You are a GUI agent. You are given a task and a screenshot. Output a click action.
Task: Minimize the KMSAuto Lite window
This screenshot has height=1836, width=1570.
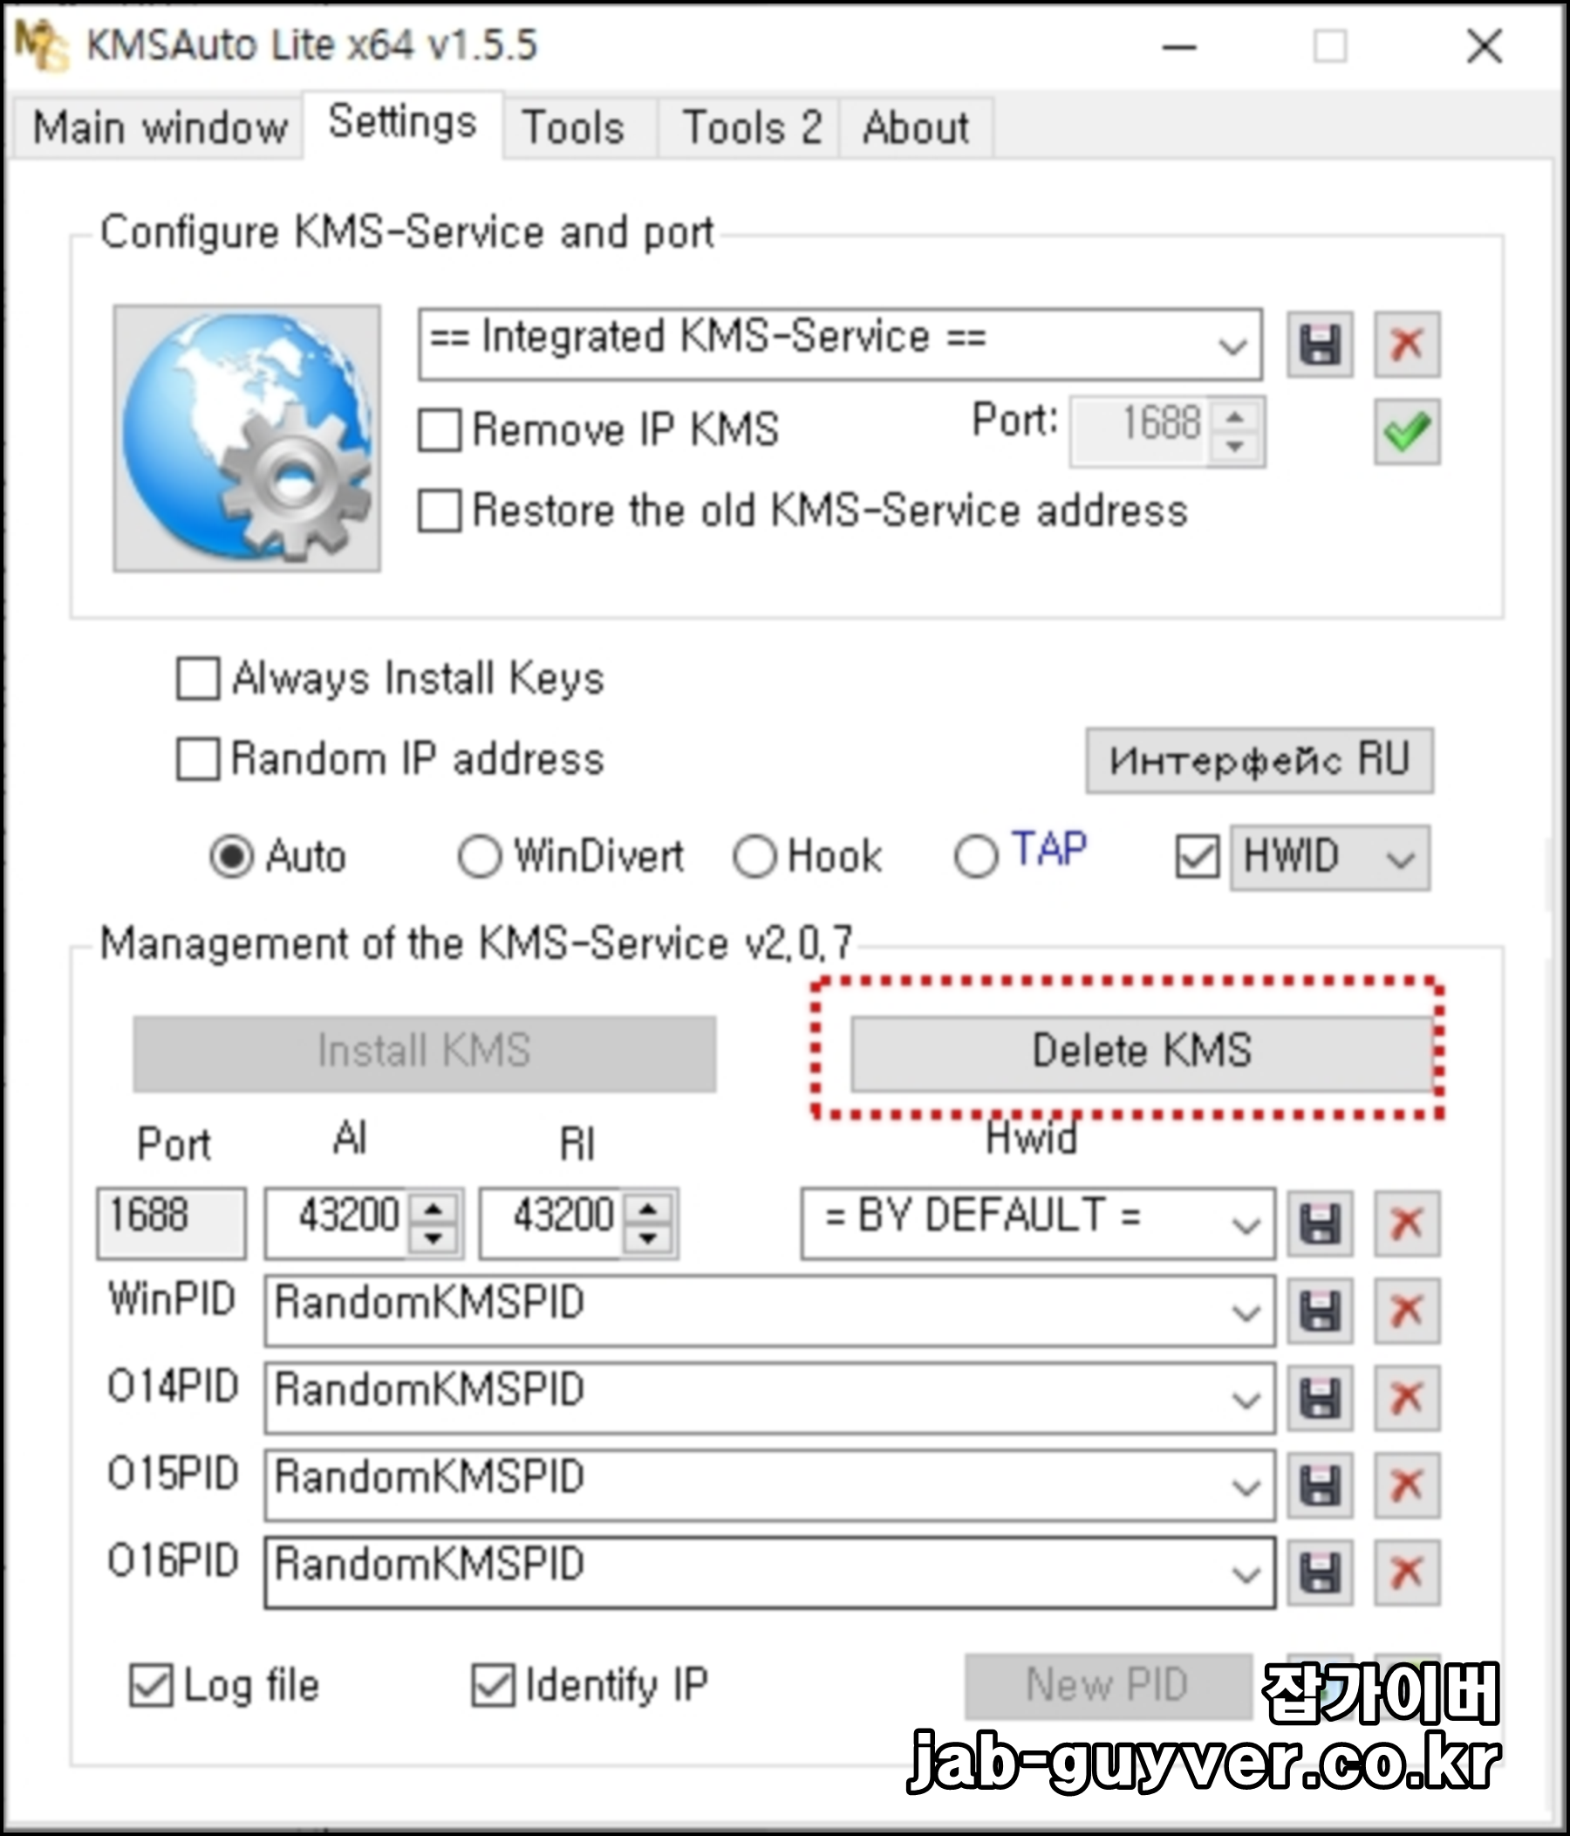point(1178,46)
